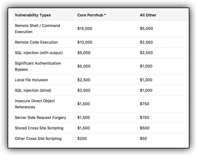Image resolution: width=197 pixels, height=156 pixels.
Task: Select the Remote Code Execution row label
Action: [x=36, y=42]
